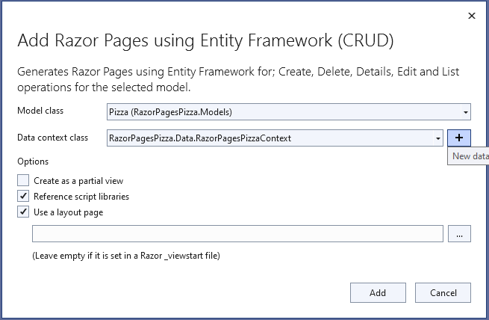
Task: Click the "Create as a partial view" label text
Action: 78,180
